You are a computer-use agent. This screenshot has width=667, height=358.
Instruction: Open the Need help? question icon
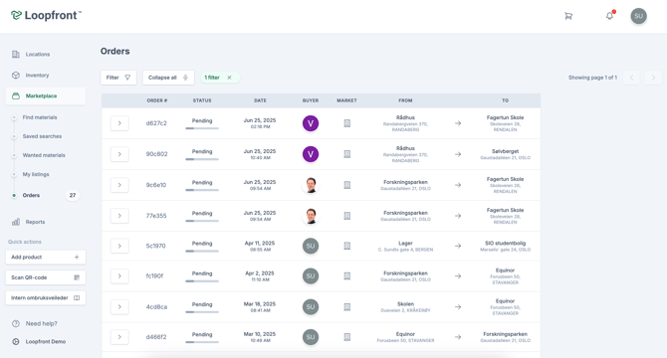(16, 323)
